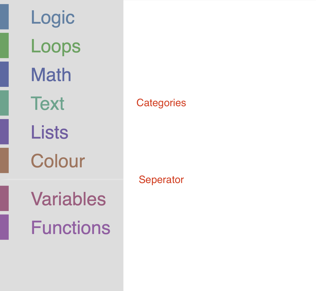This screenshot has width=316, height=291.
Task: Select the Loops category text
Action: click(x=56, y=46)
